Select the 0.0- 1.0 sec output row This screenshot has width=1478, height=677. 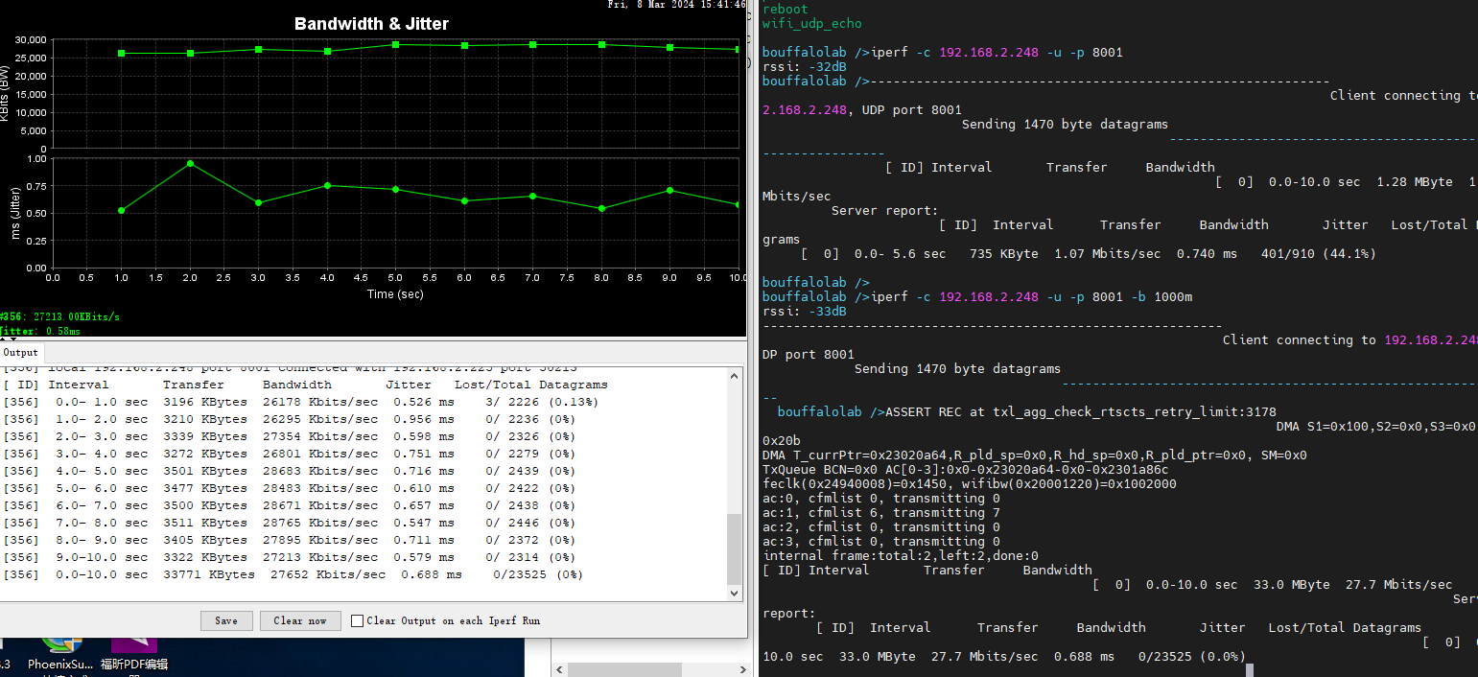tap(300, 402)
